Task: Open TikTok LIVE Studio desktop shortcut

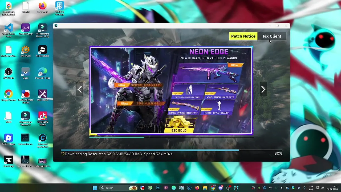Action: click(x=43, y=119)
